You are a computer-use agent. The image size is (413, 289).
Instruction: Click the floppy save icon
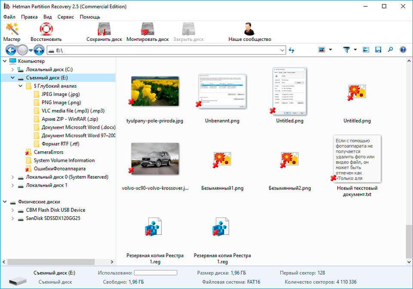(378, 50)
